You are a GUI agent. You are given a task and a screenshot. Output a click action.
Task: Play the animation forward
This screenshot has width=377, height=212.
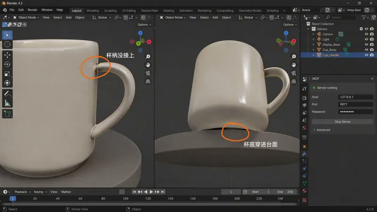click(151, 192)
